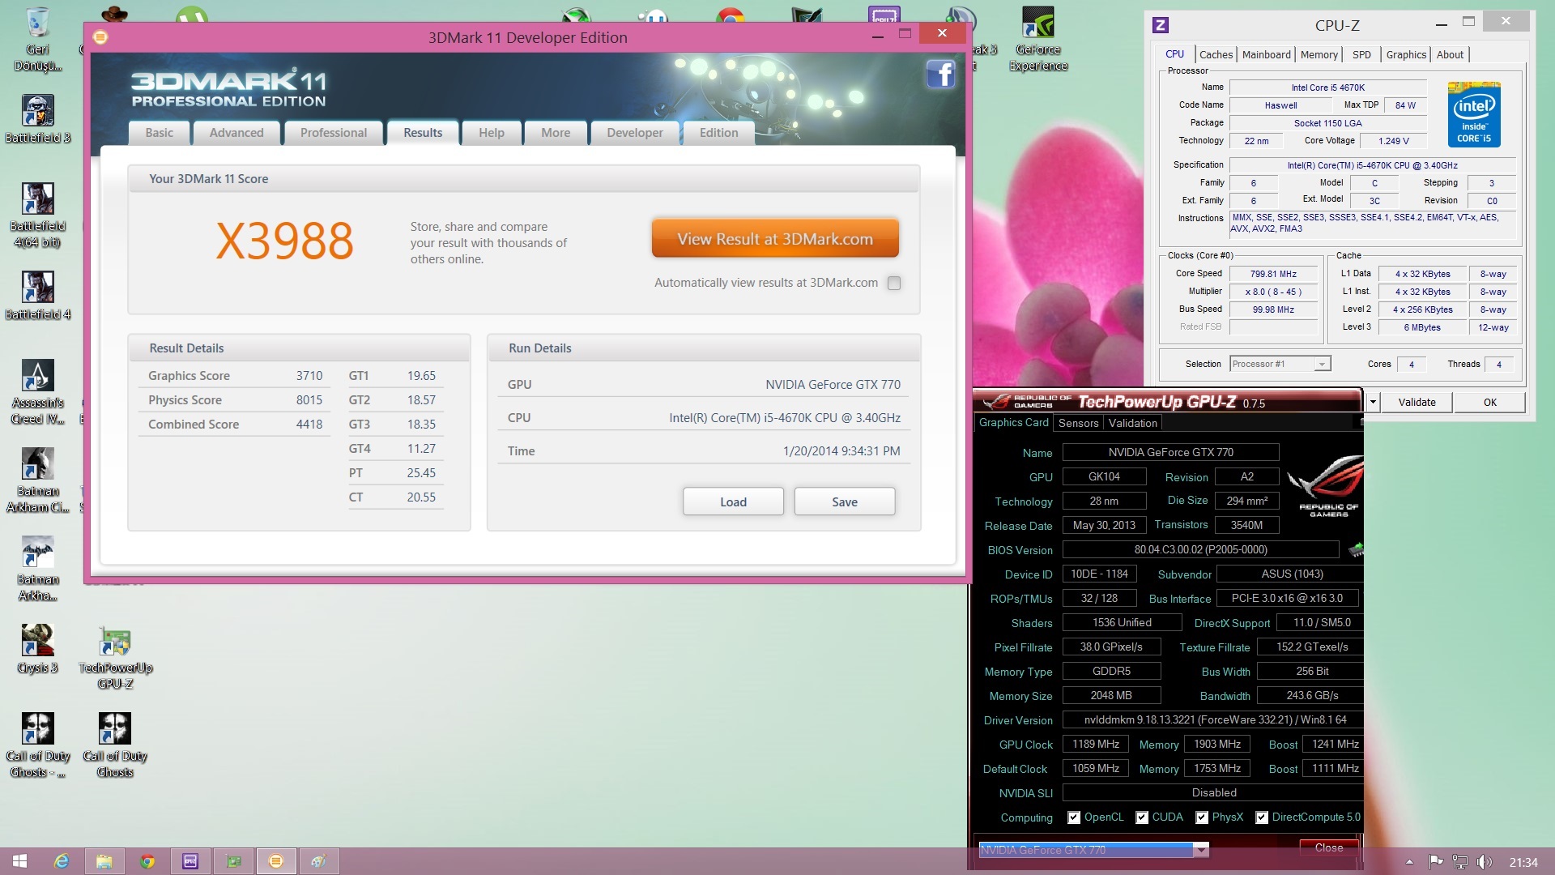Click View Result at 3DMark.com button
The image size is (1555, 875).
pyautogui.click(x=775, y=239)
